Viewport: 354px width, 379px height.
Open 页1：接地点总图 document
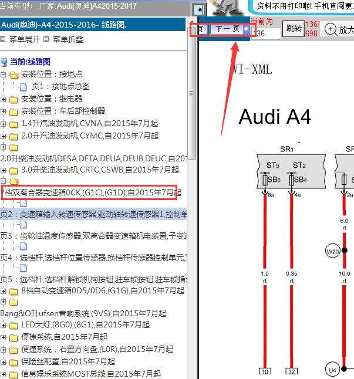[x=60, y=86]
